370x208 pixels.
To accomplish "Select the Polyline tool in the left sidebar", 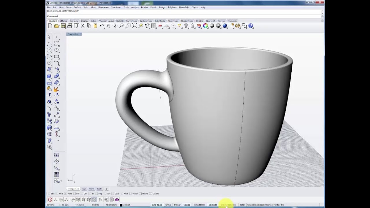I will click(x=49, y=44).
